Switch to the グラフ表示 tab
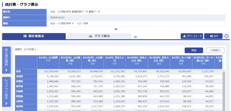This screenshot has height=111, width=231. click(99, 36)
